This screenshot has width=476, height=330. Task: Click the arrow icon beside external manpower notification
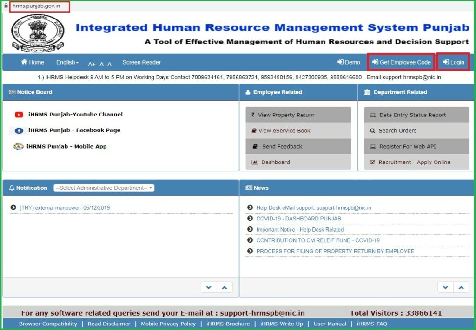13,207
